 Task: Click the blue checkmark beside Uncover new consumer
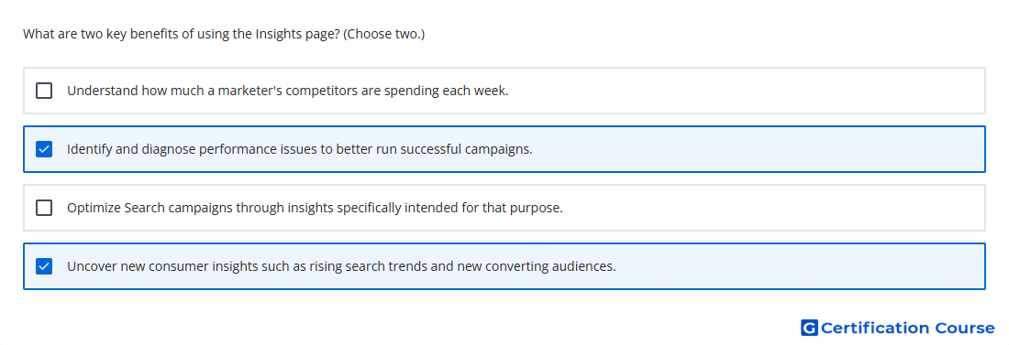44,266
